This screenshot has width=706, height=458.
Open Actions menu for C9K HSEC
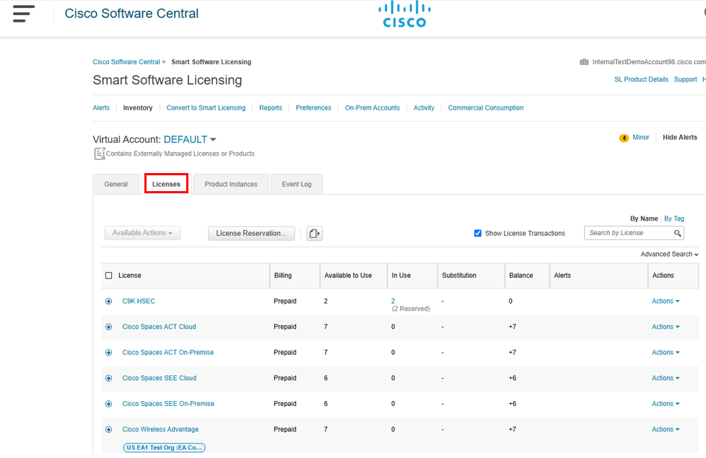(x=666, y=301)
